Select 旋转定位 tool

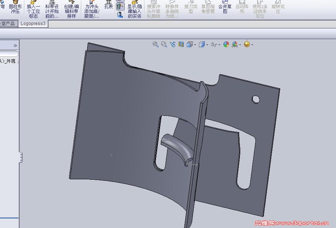[278, 7]
